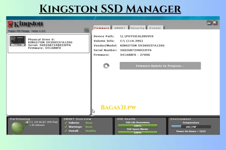Image resolution: width=226 pixels, height=150 pixels.
Task: Click Vendor/Model 'KINGSTON SV300S37A120G' value
Action: coord(142,46)
